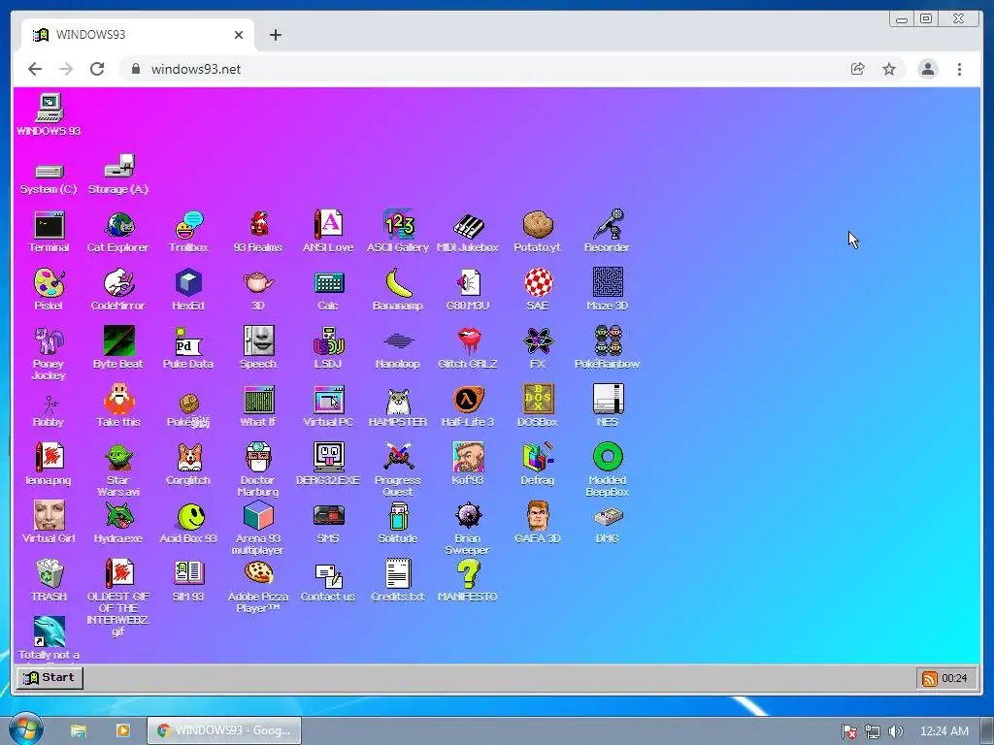Open the Calc calculator icon
Image resolution: width=994 pixels, height=745 pixels.
tap(328, 283)
